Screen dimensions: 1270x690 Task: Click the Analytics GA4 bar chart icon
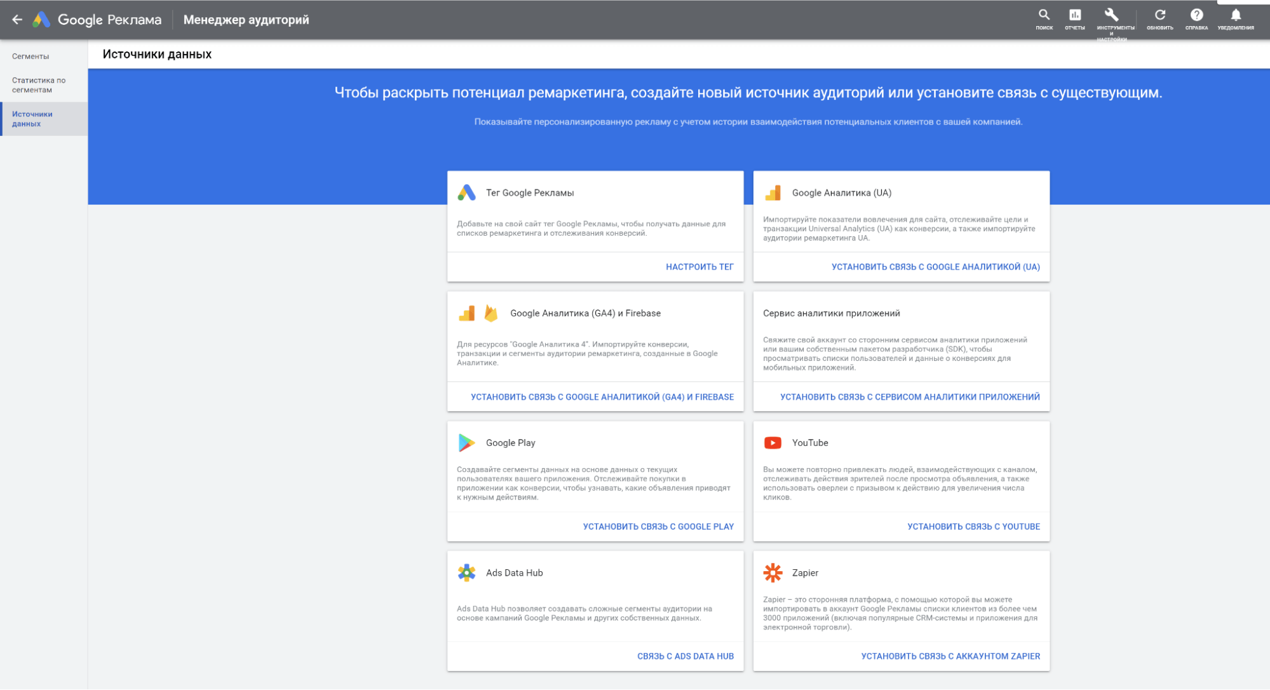[x=466, y=313]
